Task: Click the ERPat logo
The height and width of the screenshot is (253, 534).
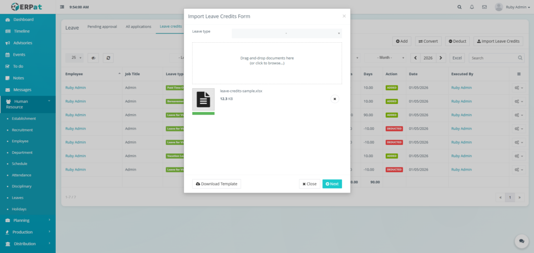Action: (x=27, y=7)
